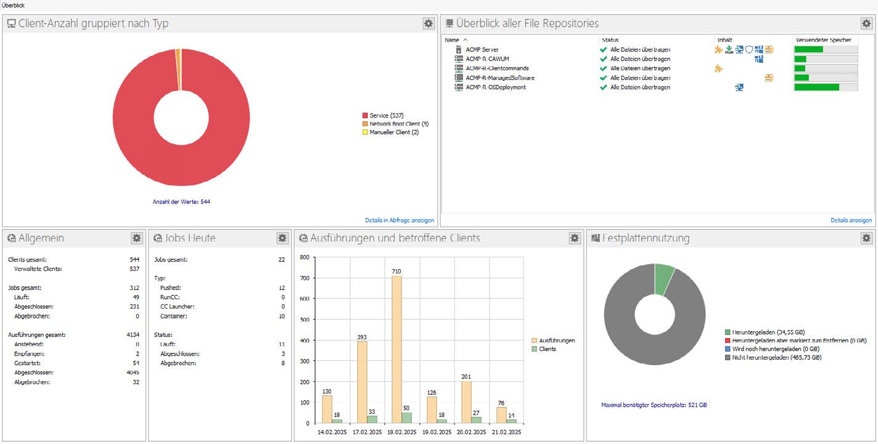Click the 710 executions bar for 18.02.2025

point(396,349)
